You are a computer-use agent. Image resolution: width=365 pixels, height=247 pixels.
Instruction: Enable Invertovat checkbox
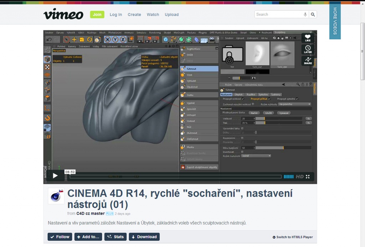tap(242, 152)
